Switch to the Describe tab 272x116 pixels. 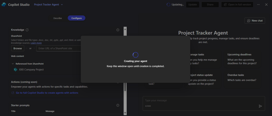[x=57, y=18]
